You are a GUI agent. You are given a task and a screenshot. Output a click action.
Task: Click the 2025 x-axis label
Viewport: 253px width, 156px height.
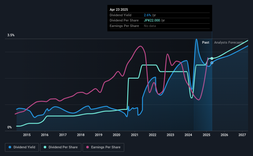(206, 135)
